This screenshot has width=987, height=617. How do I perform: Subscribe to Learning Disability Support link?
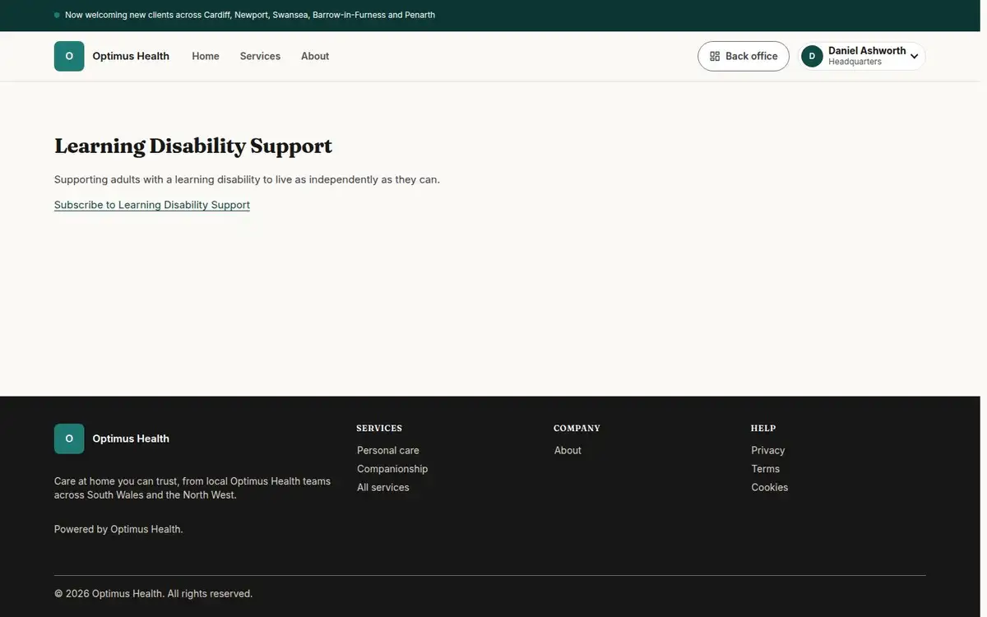click(x=152, y=205)
